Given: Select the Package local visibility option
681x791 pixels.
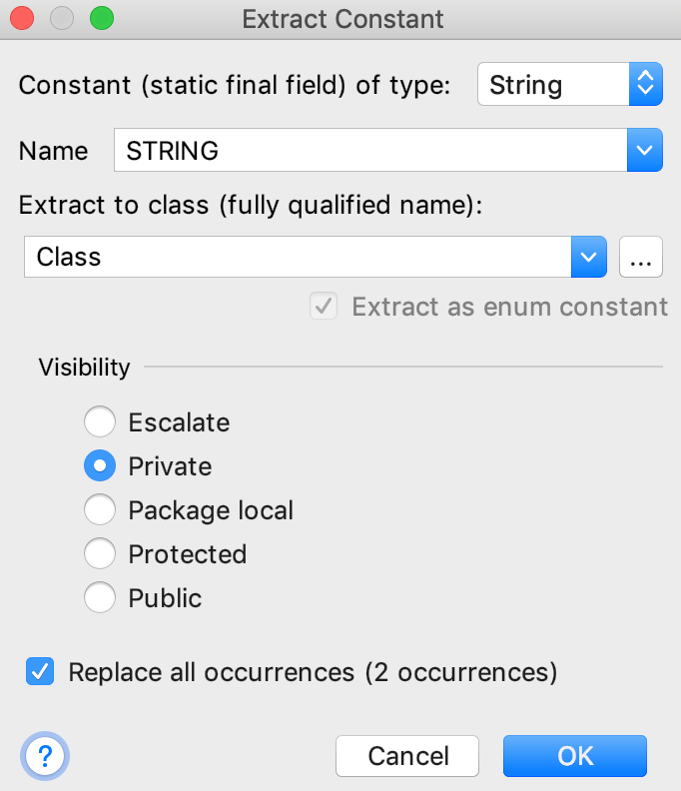Looking at the screenshot, I should pyautogui.click(x=100, y=510).
